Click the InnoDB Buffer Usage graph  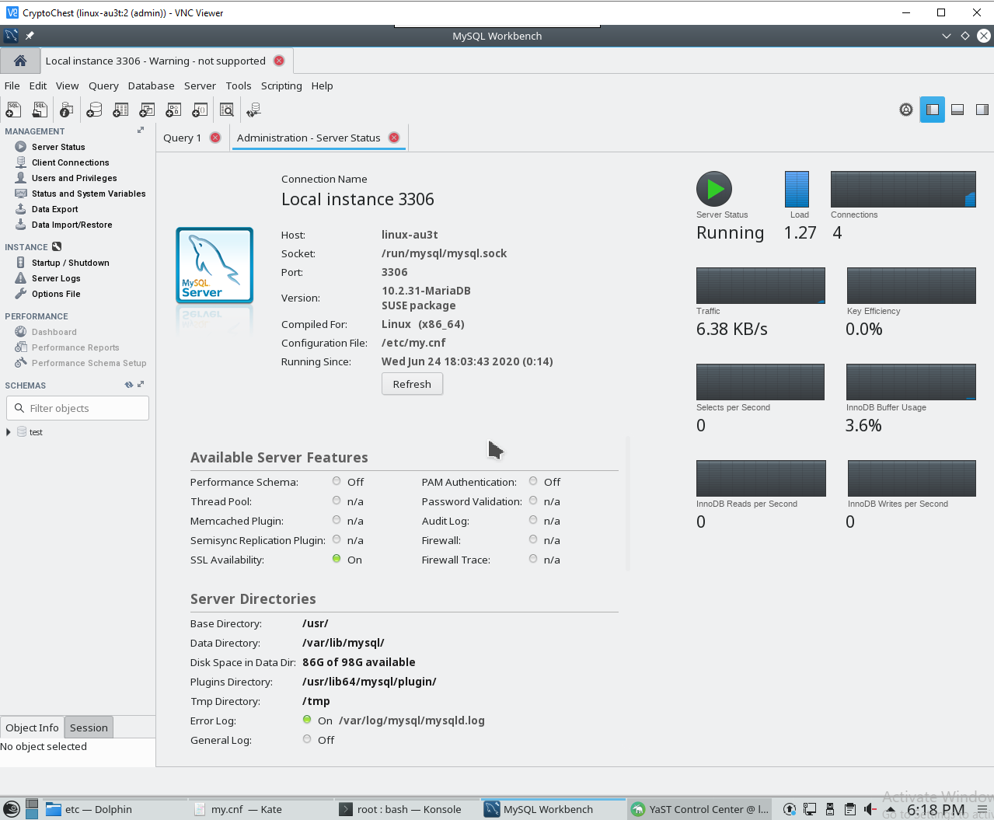(911, 382)
